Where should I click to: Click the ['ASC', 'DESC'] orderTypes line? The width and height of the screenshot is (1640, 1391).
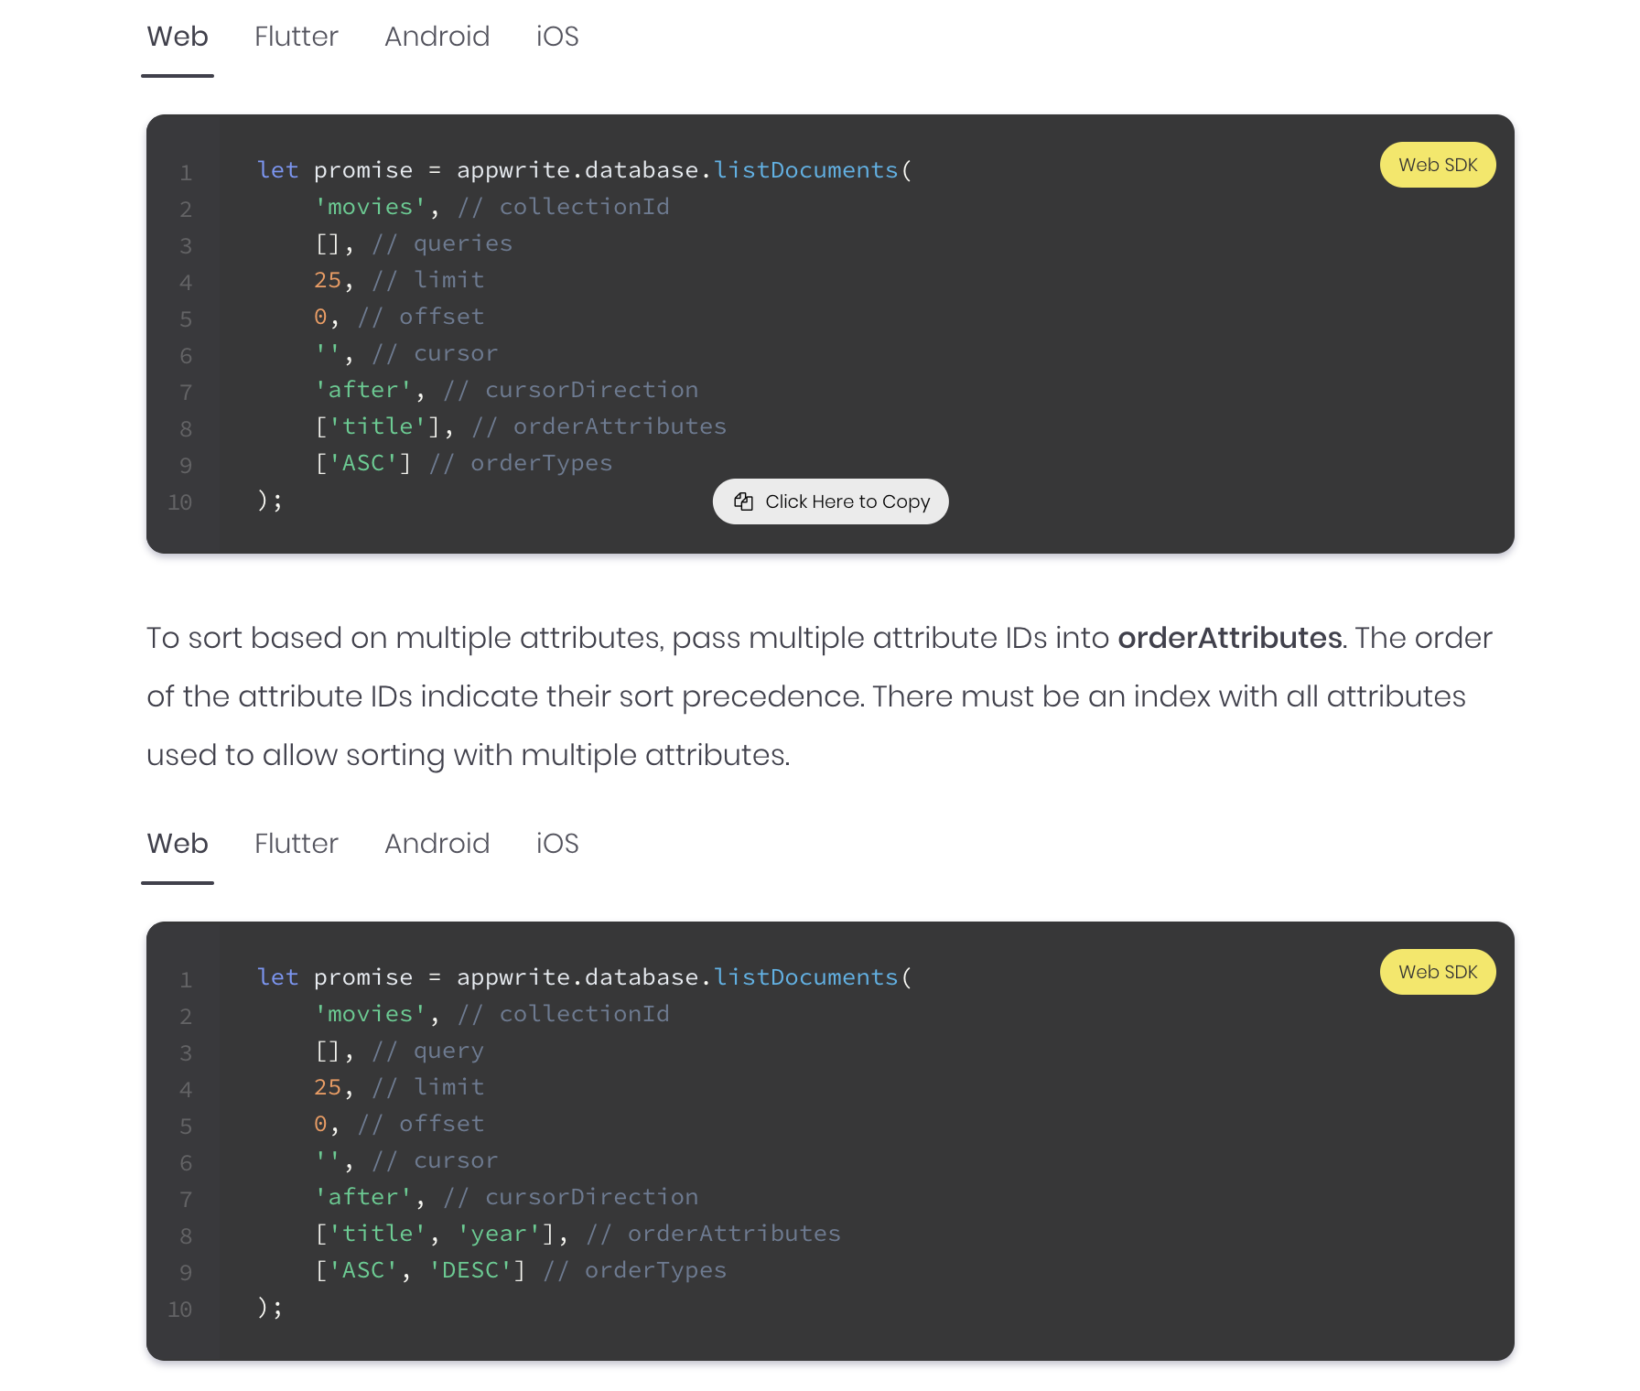(521, 1270)
